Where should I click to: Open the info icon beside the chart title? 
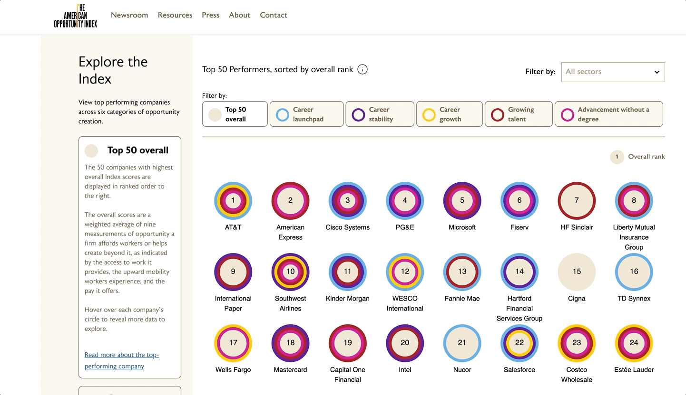click(363, 70)
